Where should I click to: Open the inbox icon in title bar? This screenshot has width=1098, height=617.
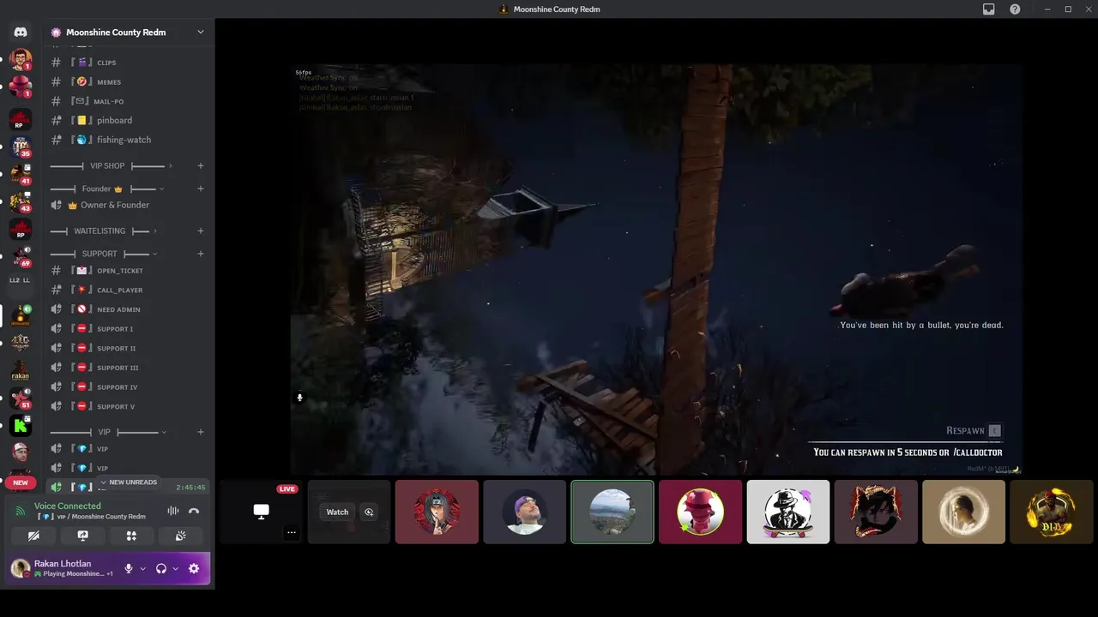tap(989, 9)
